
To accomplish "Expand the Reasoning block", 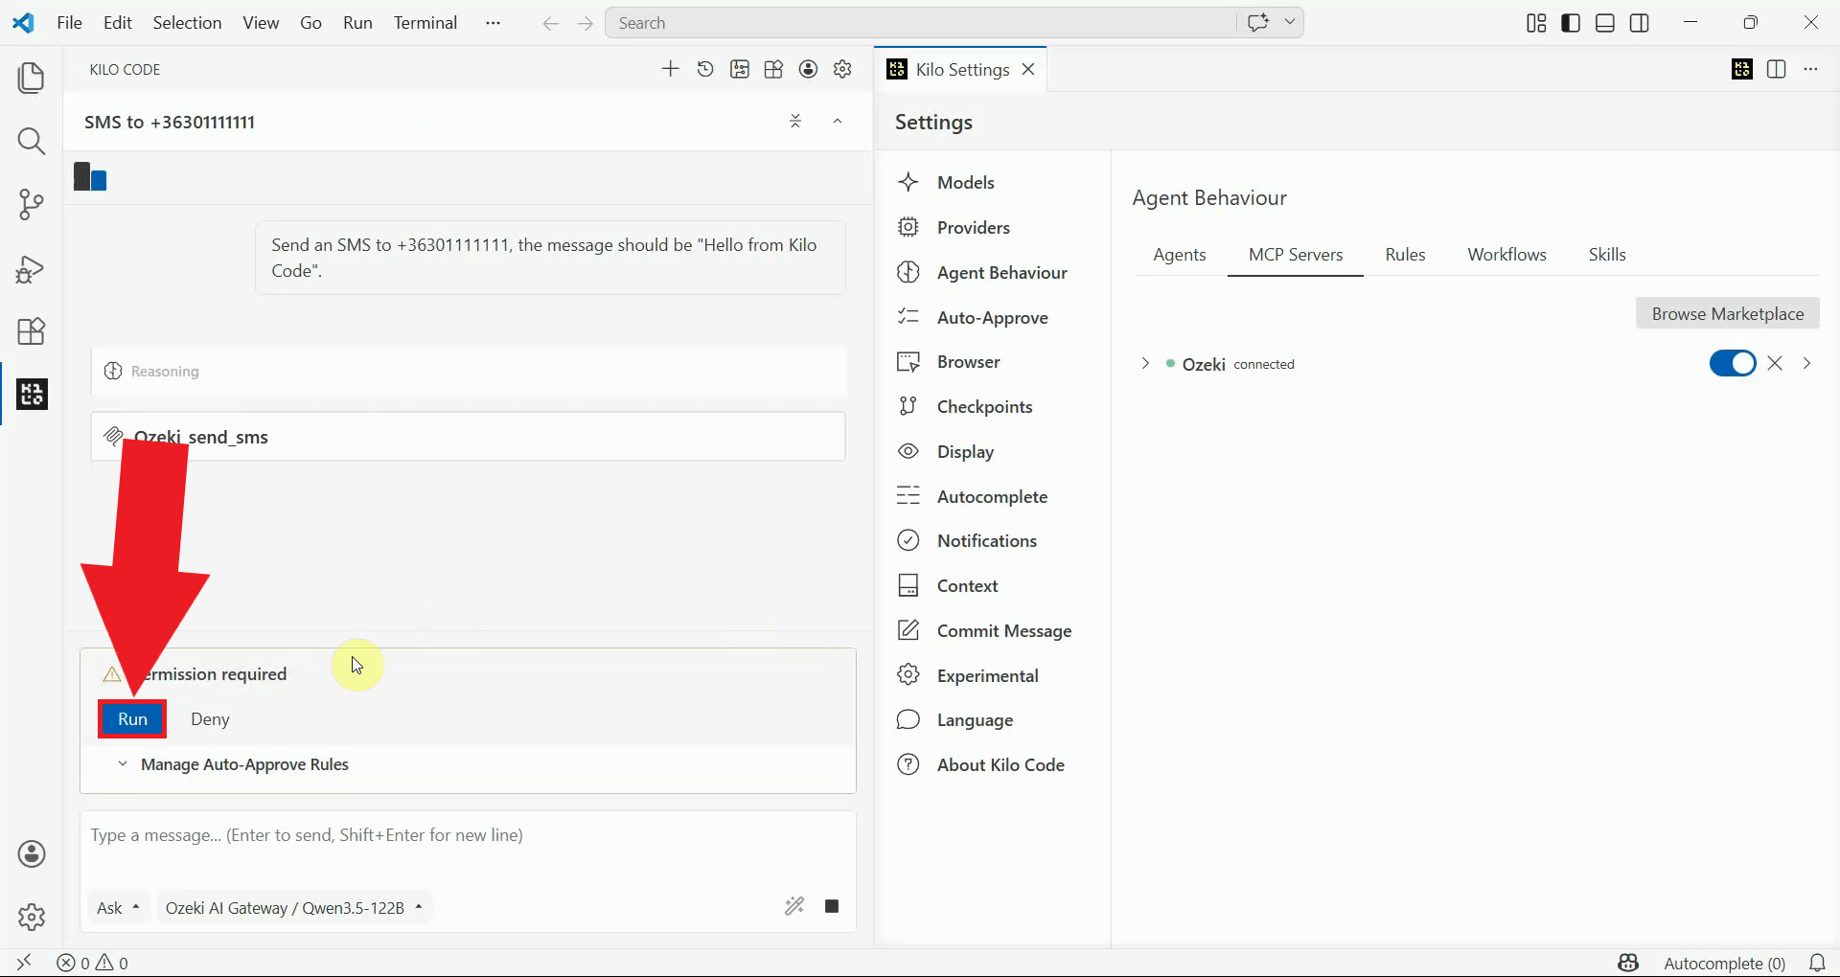I will tap(469, 371).
